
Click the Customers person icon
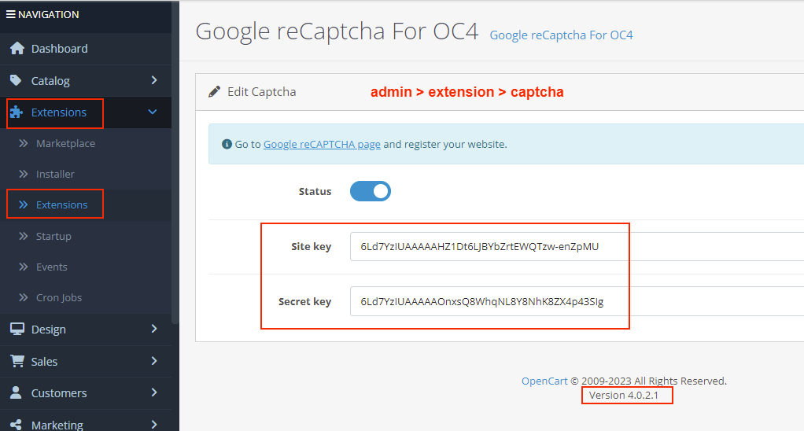(x=17, y=392)
